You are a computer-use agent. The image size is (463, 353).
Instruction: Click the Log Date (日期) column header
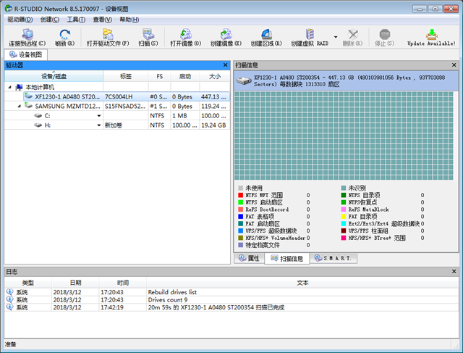coord(75,283)
